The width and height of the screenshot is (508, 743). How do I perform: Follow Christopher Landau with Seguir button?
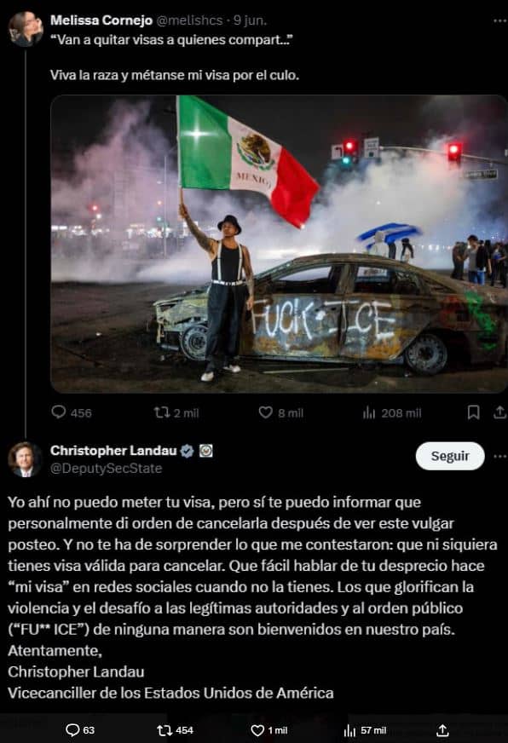click(x=450, y=456)
